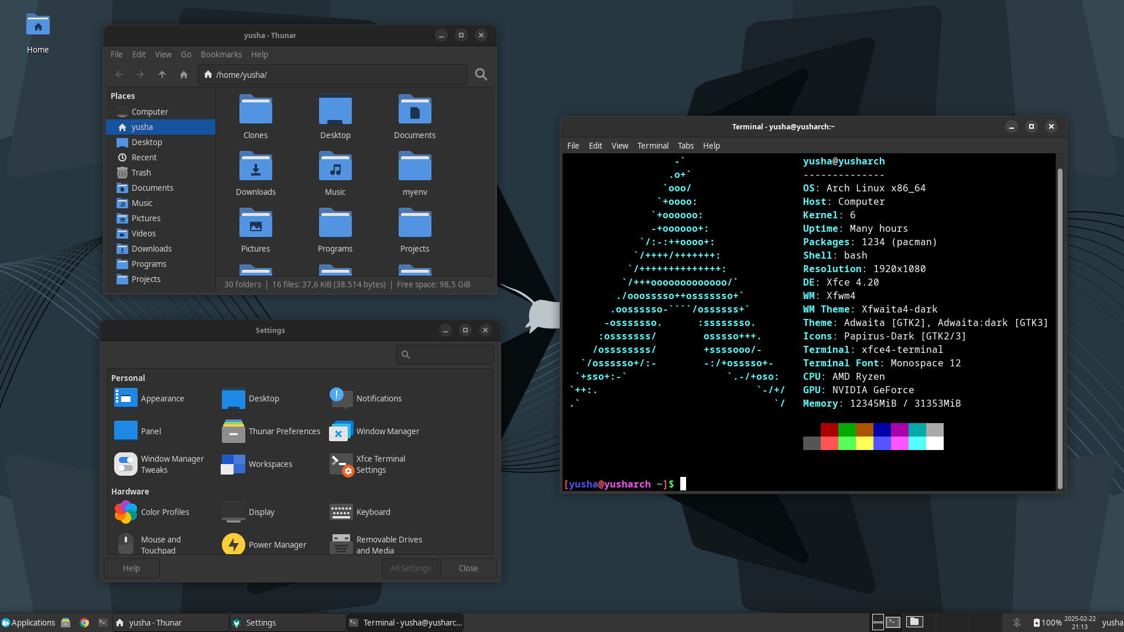The width and height of the screenshot is (1124, 632).
Task: Click bright yellow color block in terminal
Action: (x=864, y=444)
